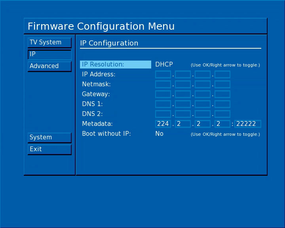Choose Exit in the sidebar
285x228 pixels.
point(49,150)
